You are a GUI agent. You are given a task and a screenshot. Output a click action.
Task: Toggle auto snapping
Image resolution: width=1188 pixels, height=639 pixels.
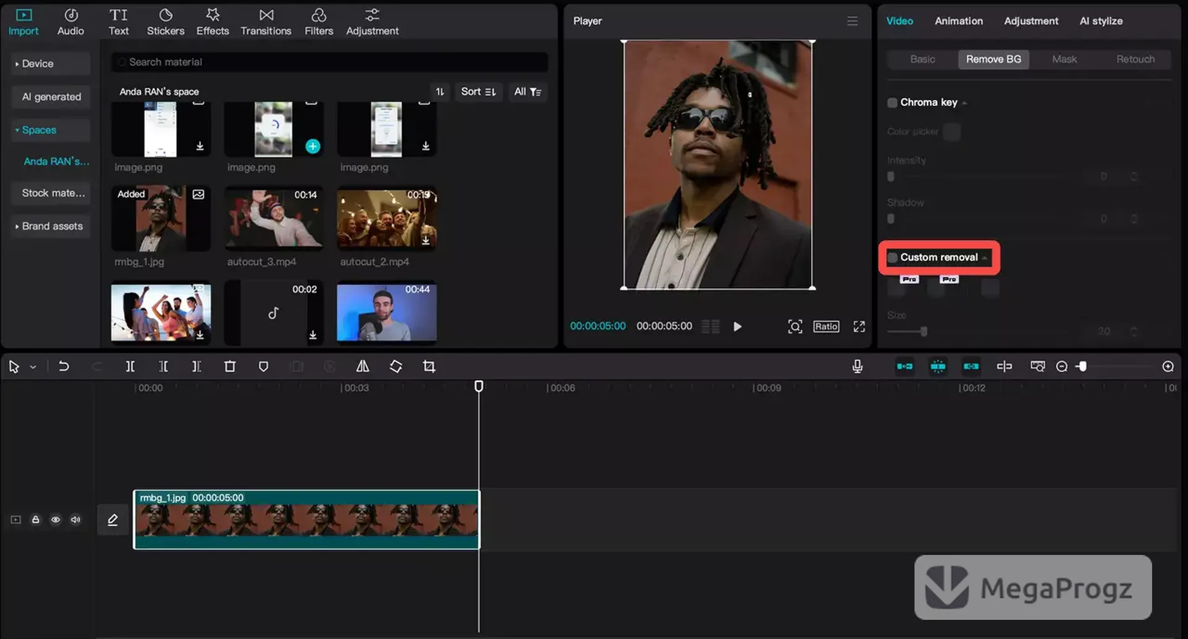(937, 366)
